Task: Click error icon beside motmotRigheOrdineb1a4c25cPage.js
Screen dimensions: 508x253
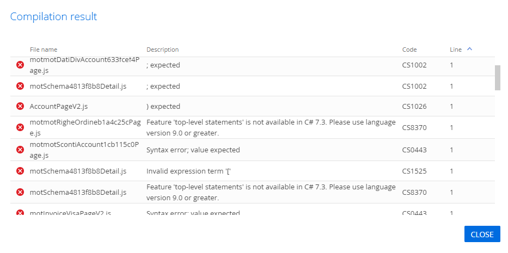Action: (20, 127)
